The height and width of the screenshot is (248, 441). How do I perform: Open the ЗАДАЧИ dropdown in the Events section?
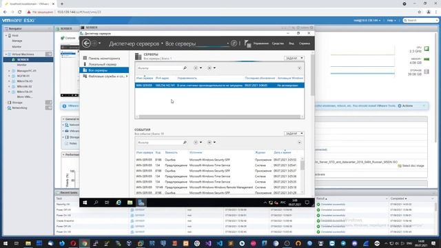294,134
